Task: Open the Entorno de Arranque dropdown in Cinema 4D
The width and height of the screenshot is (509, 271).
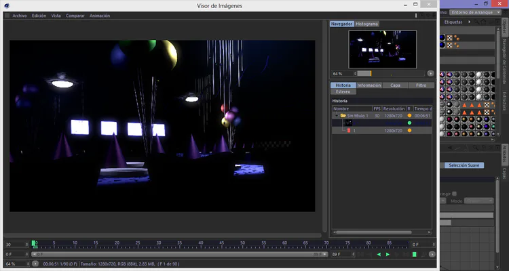Action: click(x=475, y=12)
